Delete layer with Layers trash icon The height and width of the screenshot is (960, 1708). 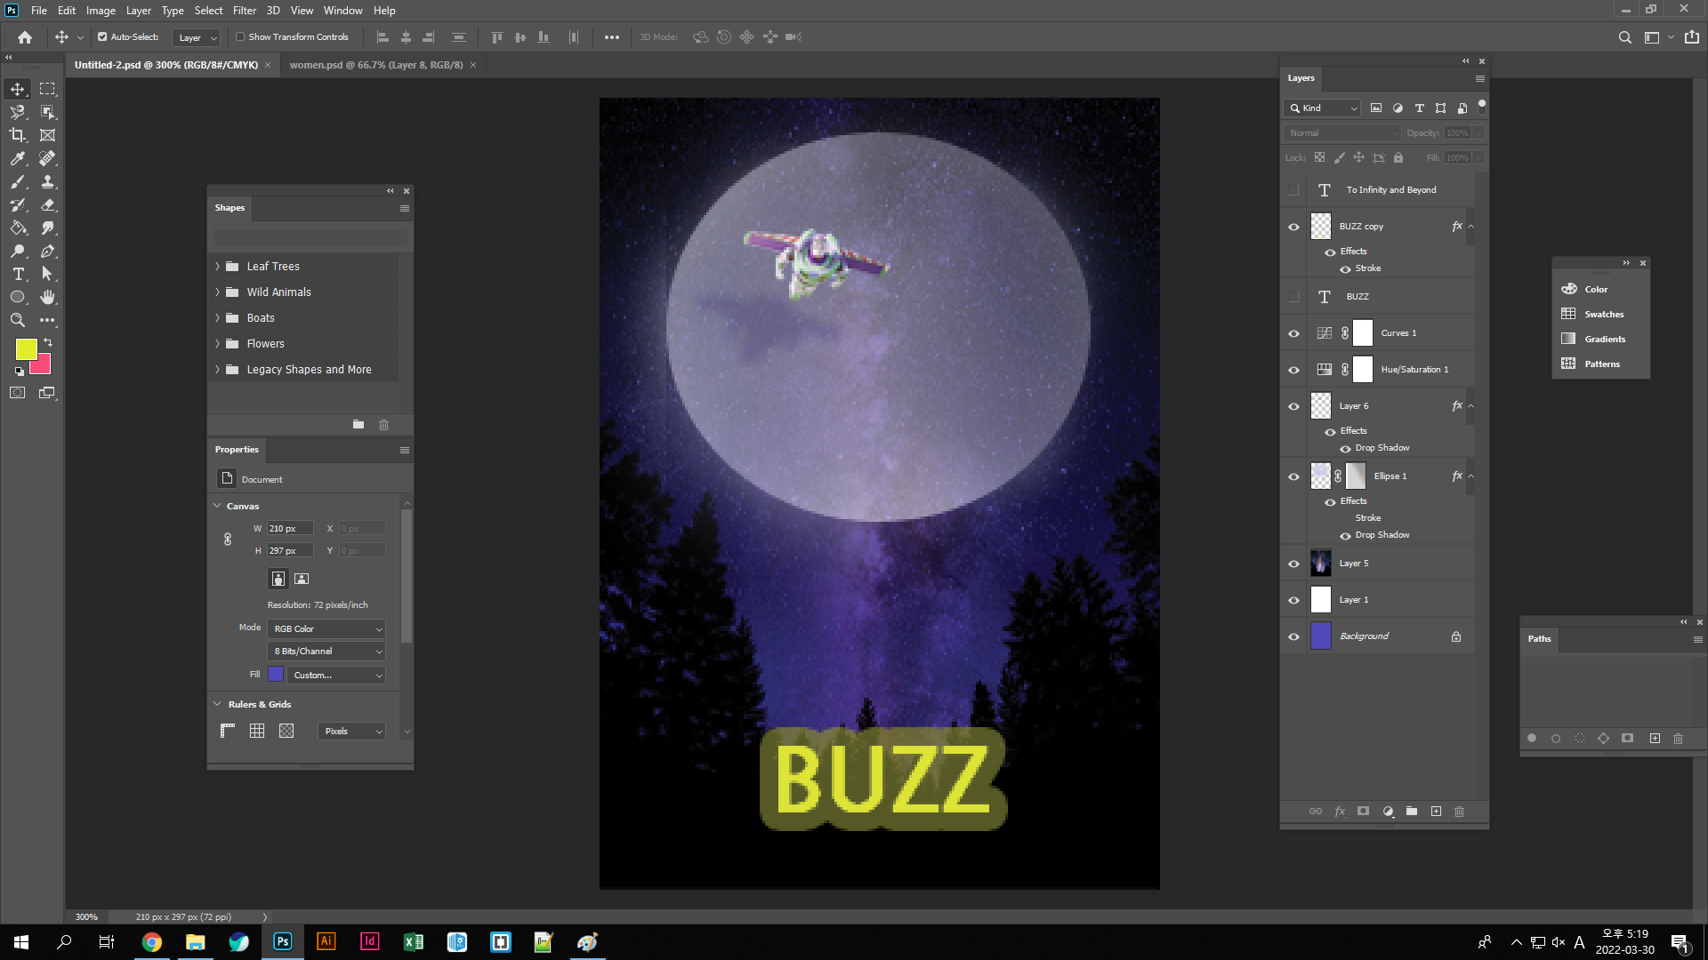[1459, 812]
